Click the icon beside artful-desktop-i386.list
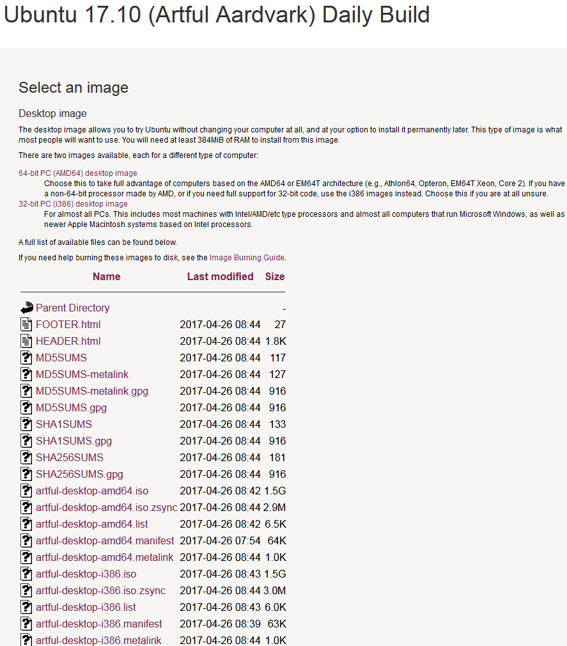 tap(26, 607)
